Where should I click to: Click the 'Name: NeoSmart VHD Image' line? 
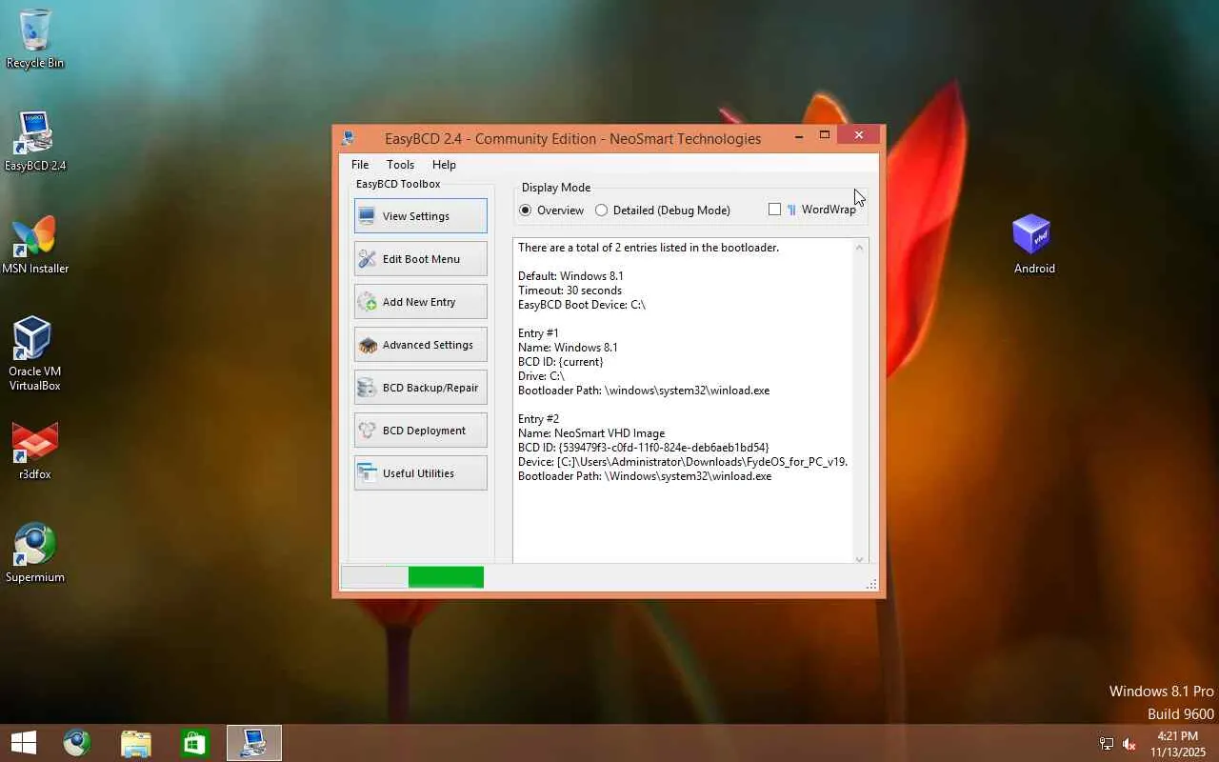pyautogui.click(x=591, y=433)
